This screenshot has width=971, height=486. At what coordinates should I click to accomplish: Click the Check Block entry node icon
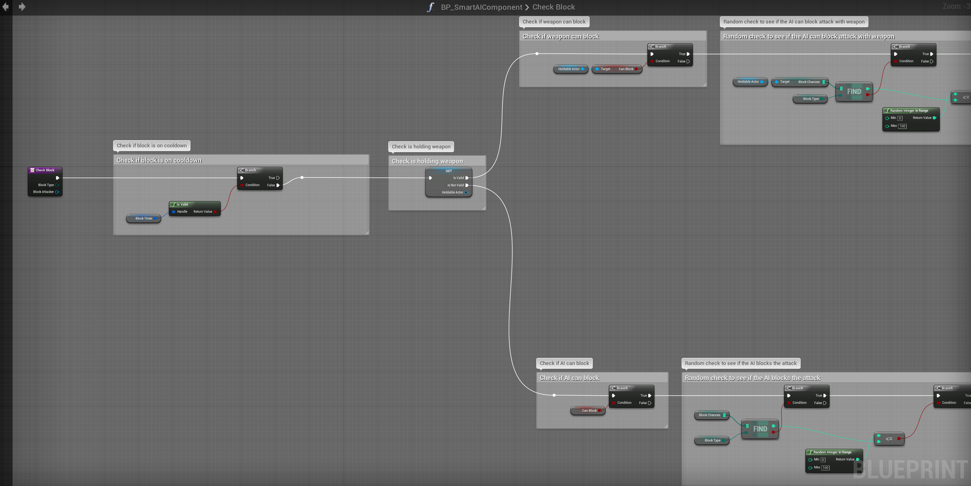click(x=32, y=170)
